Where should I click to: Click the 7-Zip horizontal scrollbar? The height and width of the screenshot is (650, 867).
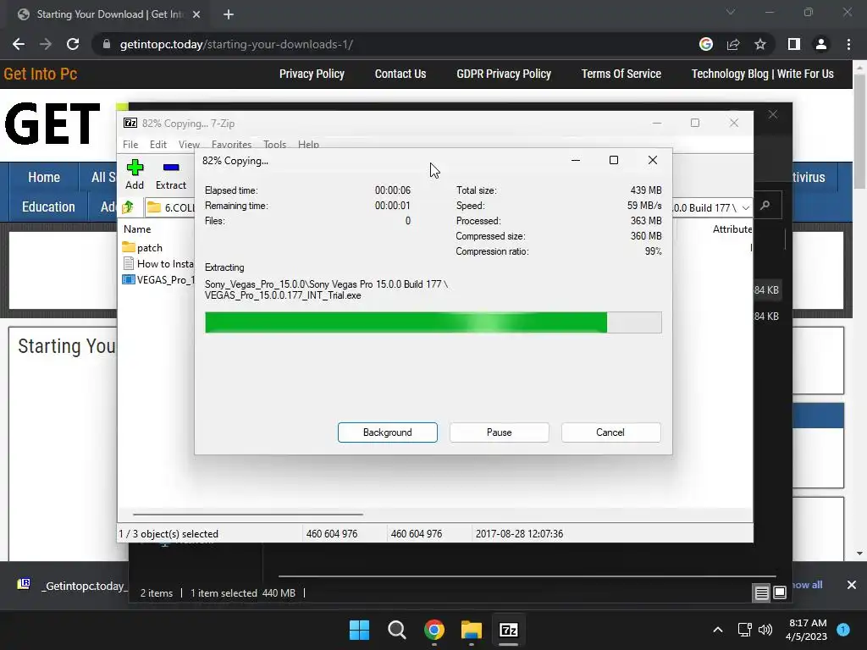(x=248, y=514)
